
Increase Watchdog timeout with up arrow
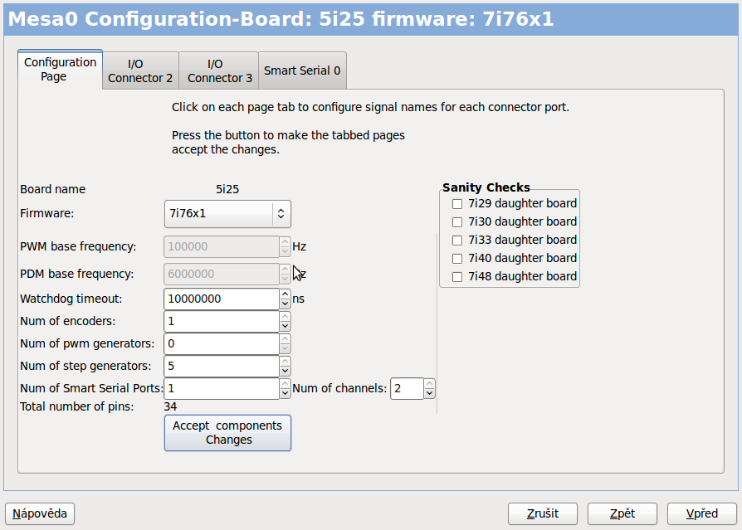(x=286, y=294)
